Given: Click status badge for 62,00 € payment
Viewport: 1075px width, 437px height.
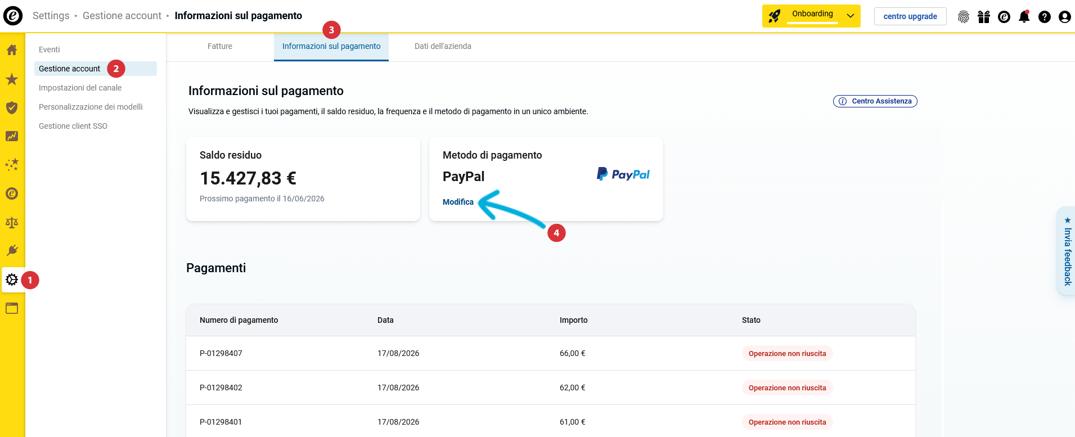Looking at the screenshot, I should coord(788,388).
